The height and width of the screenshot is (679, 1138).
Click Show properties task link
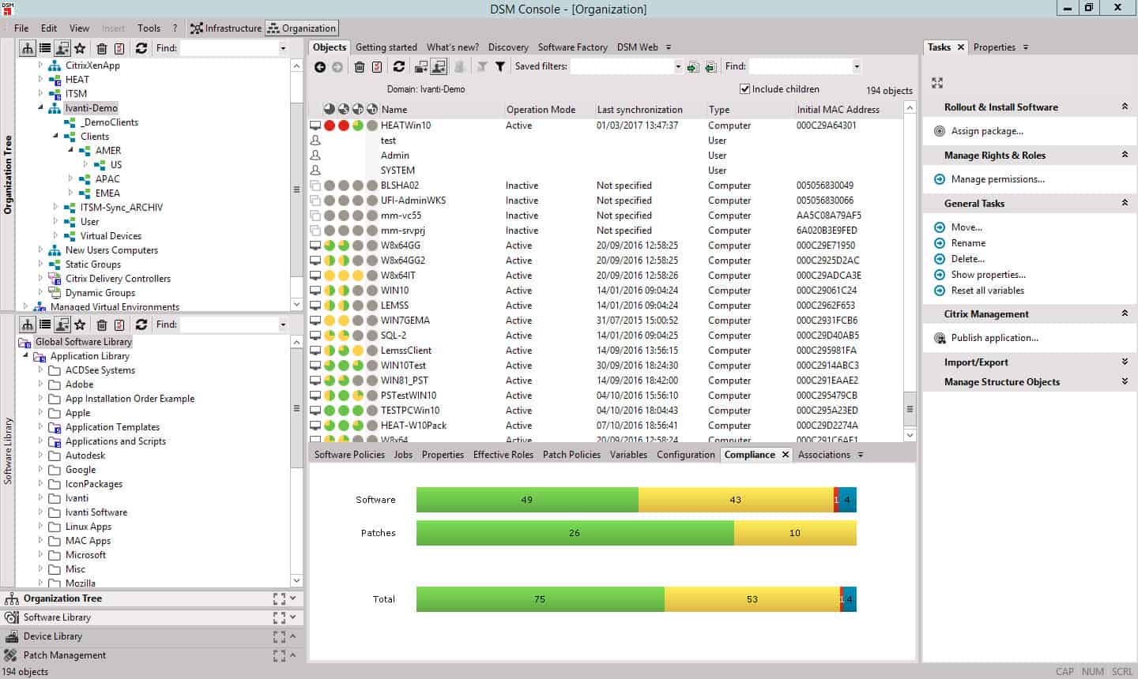[x=989, y=275]
